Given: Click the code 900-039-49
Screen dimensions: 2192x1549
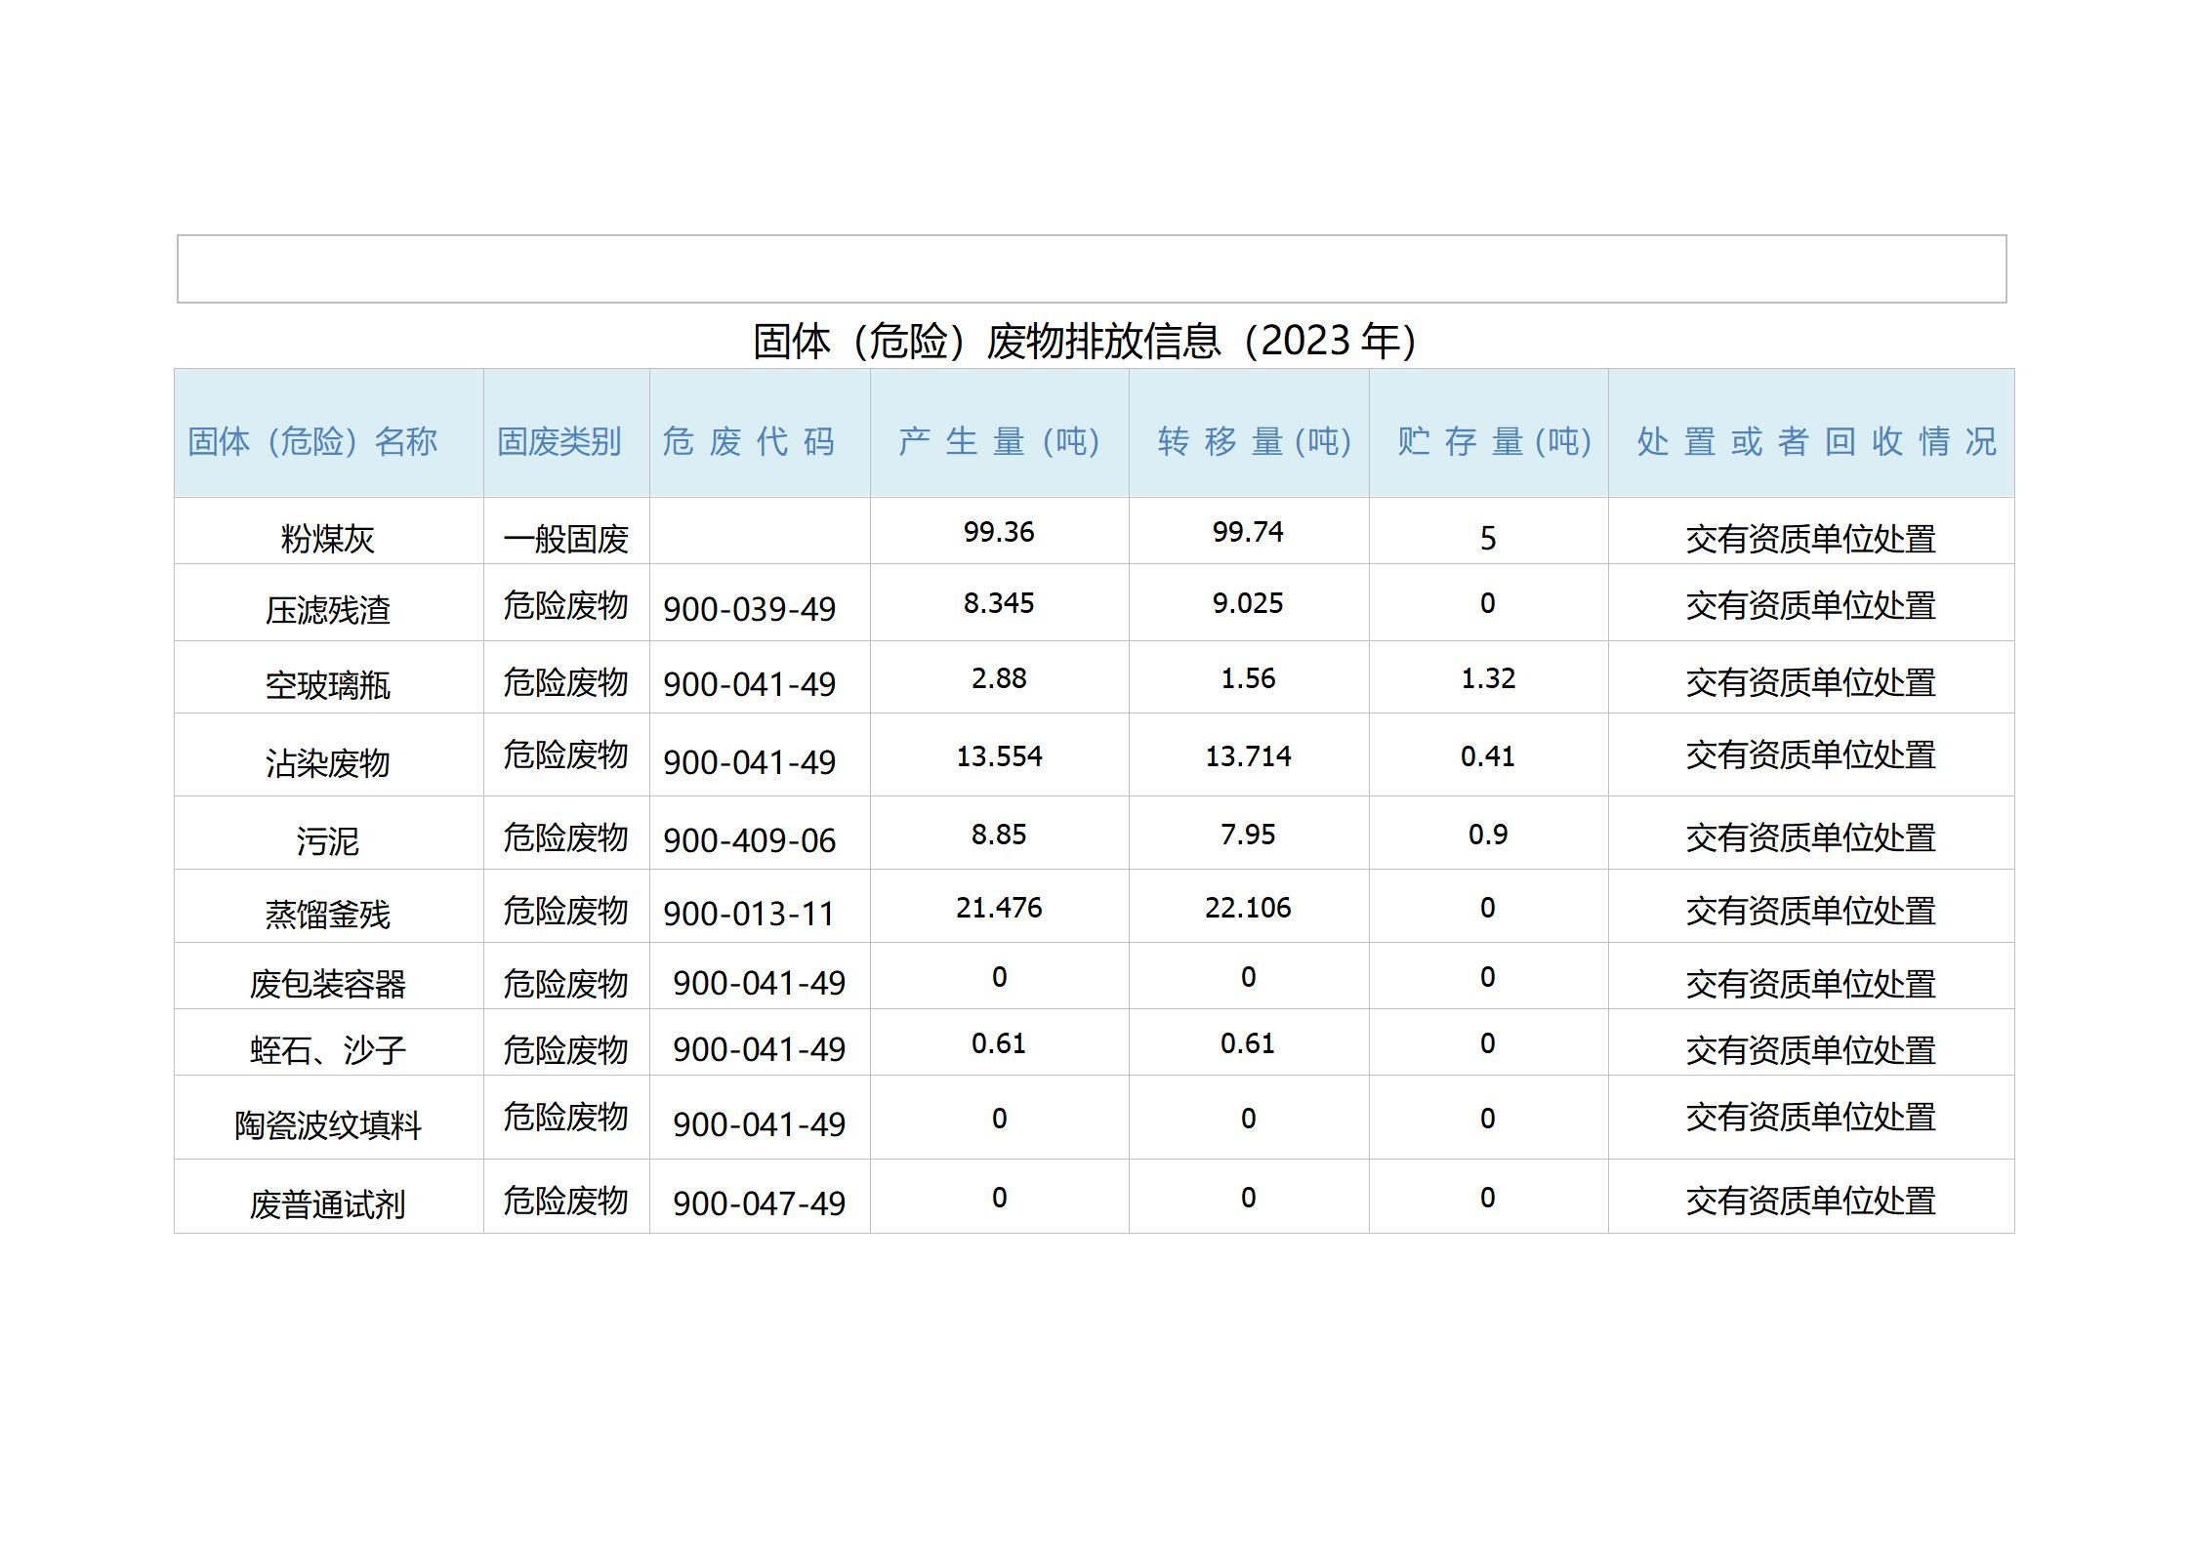Looking at the screenshot, I should point(749,609).
